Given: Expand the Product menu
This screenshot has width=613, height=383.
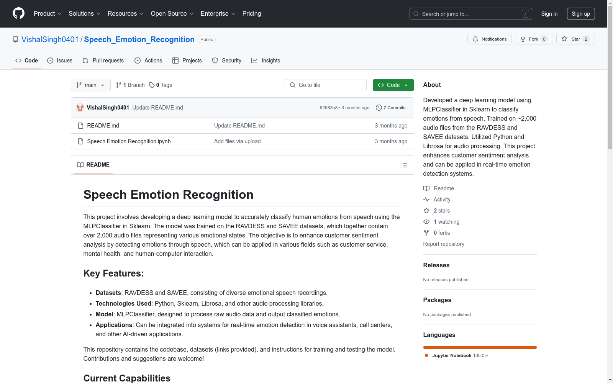Looking at the screenshot, I should point(48,14).
